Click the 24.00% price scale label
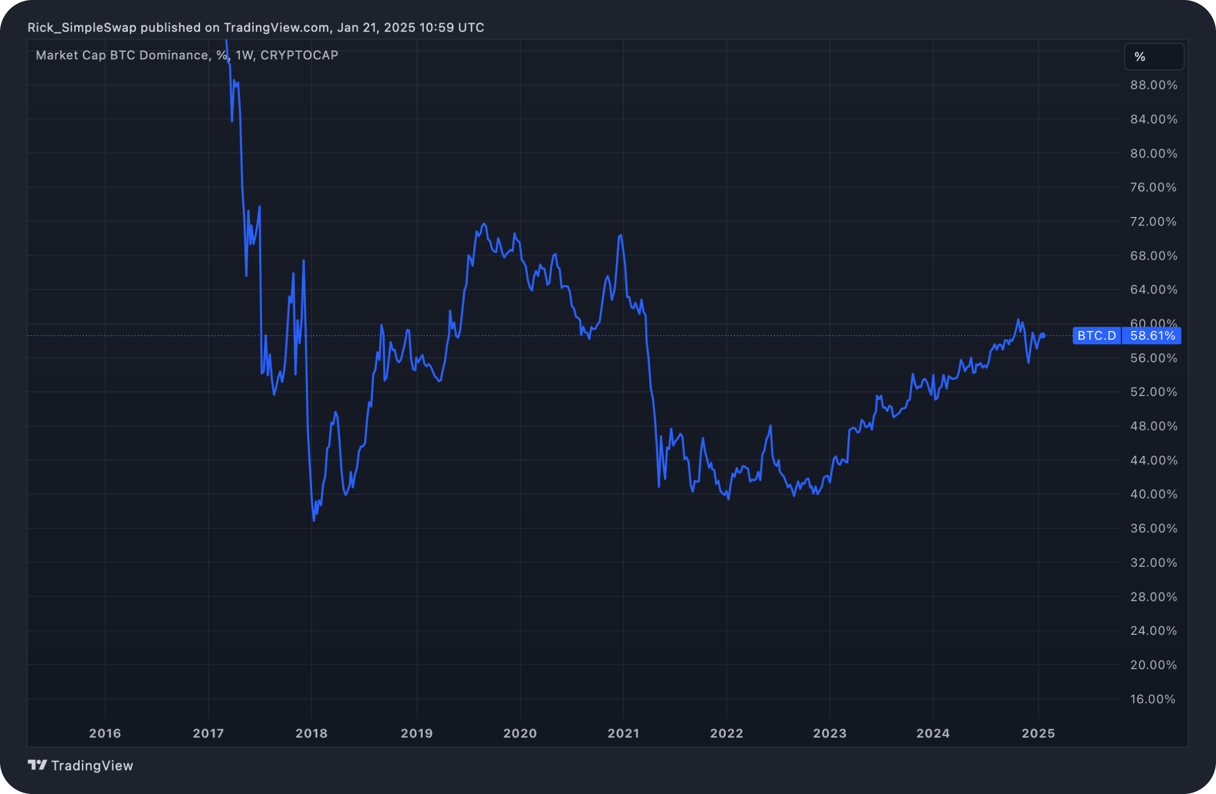 click(x=1154, y=631)
